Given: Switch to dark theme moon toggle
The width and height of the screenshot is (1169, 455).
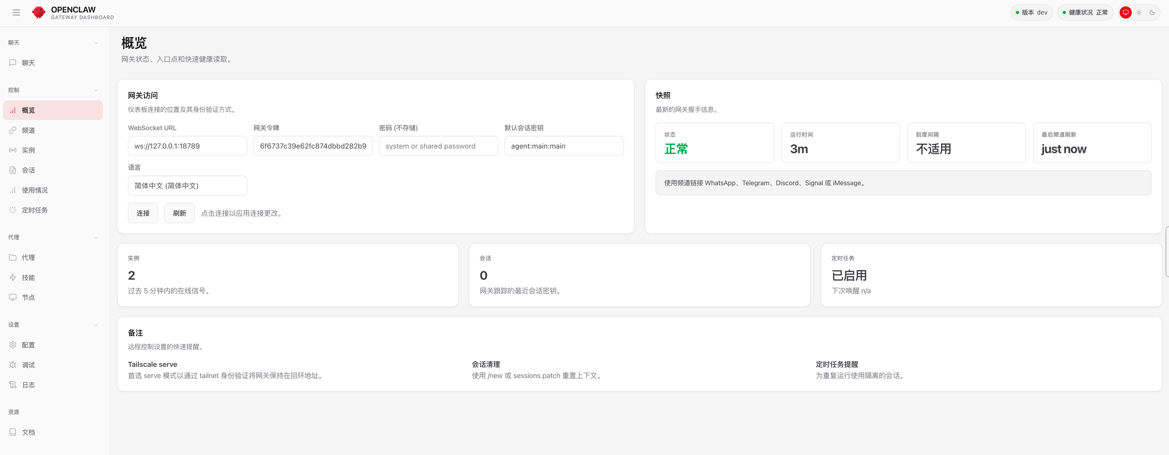Looking at the screenshot, I should pyautogui.click(x=1152, y=13).
